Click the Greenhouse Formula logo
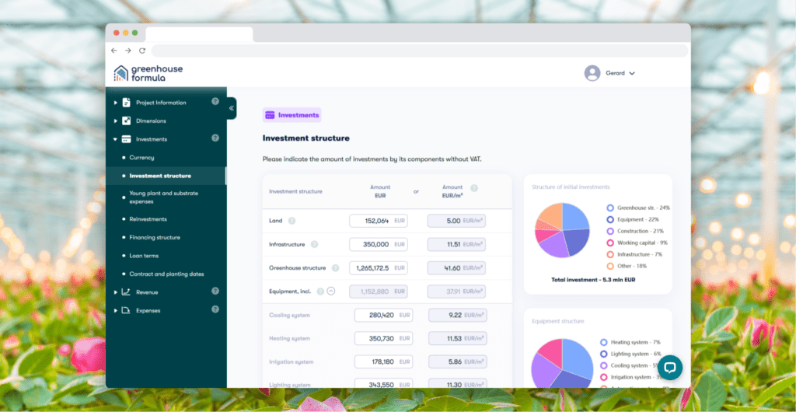Viewport: 796px width, 412px height. point(148,73)
